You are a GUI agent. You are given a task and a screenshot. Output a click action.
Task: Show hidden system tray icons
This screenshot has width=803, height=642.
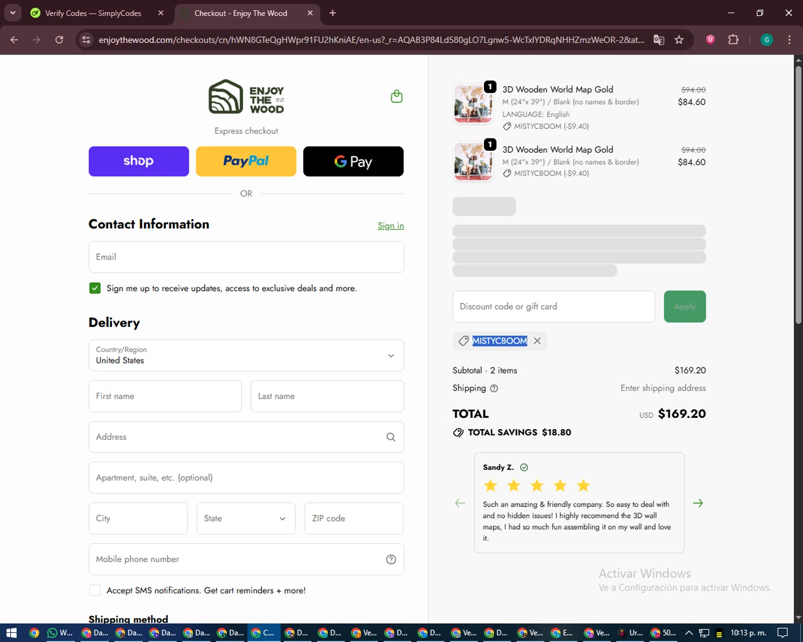tap(689, 633)
